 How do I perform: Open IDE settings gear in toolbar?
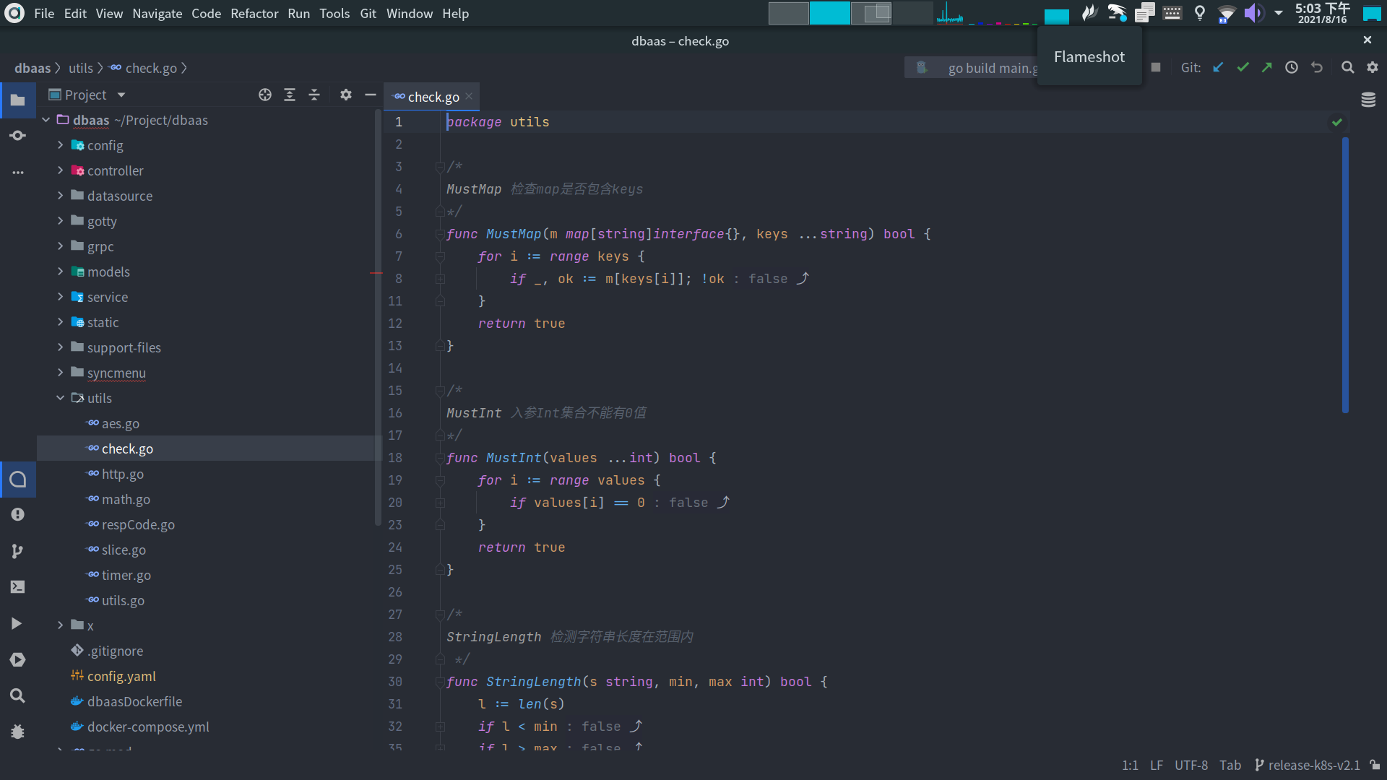(x=1373, y=67)
